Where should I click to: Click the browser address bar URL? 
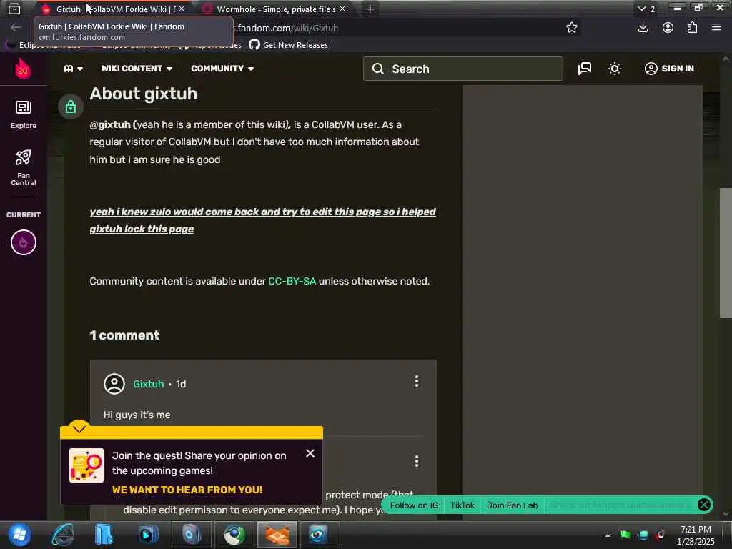tap(287, 28)
